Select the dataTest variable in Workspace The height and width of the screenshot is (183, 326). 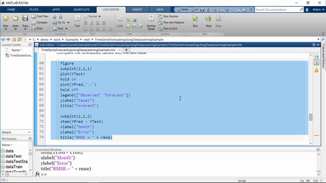pos(14,156)
